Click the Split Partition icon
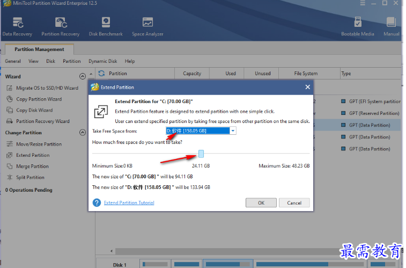The image size is (406, 268). coord(9,177)
